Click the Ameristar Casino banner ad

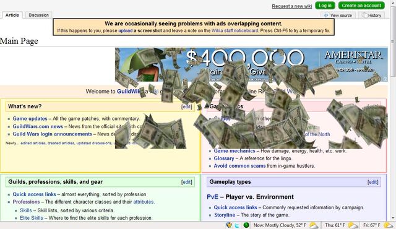pyautogui.click(x=251, y=64)
